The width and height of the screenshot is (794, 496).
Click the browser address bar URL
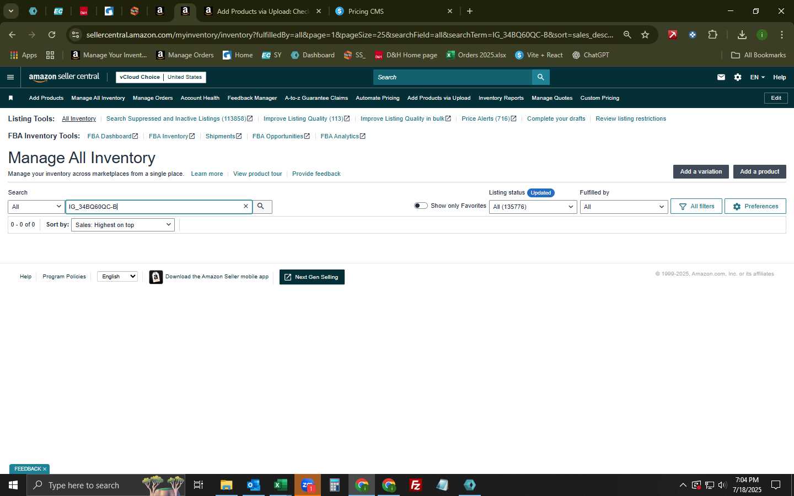(x=350, y=35)
